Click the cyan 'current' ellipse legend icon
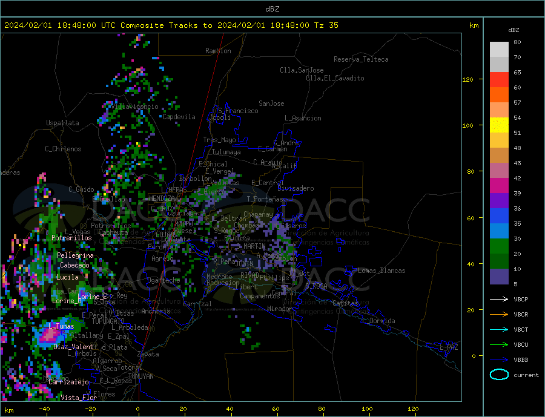Screen dimensions: 545x417 pyautogui.click(x=499, y=375)
